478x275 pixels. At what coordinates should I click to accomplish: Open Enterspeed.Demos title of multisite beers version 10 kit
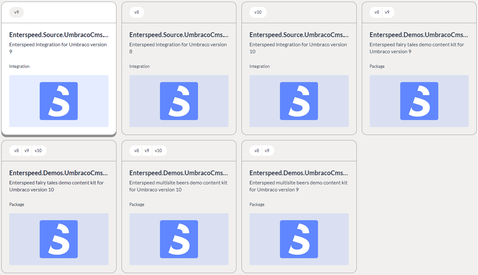[179, 173]
